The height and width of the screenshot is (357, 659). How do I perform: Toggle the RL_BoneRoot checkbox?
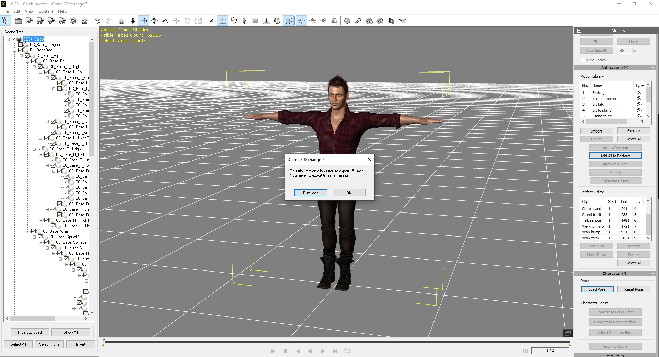(21, 50)
